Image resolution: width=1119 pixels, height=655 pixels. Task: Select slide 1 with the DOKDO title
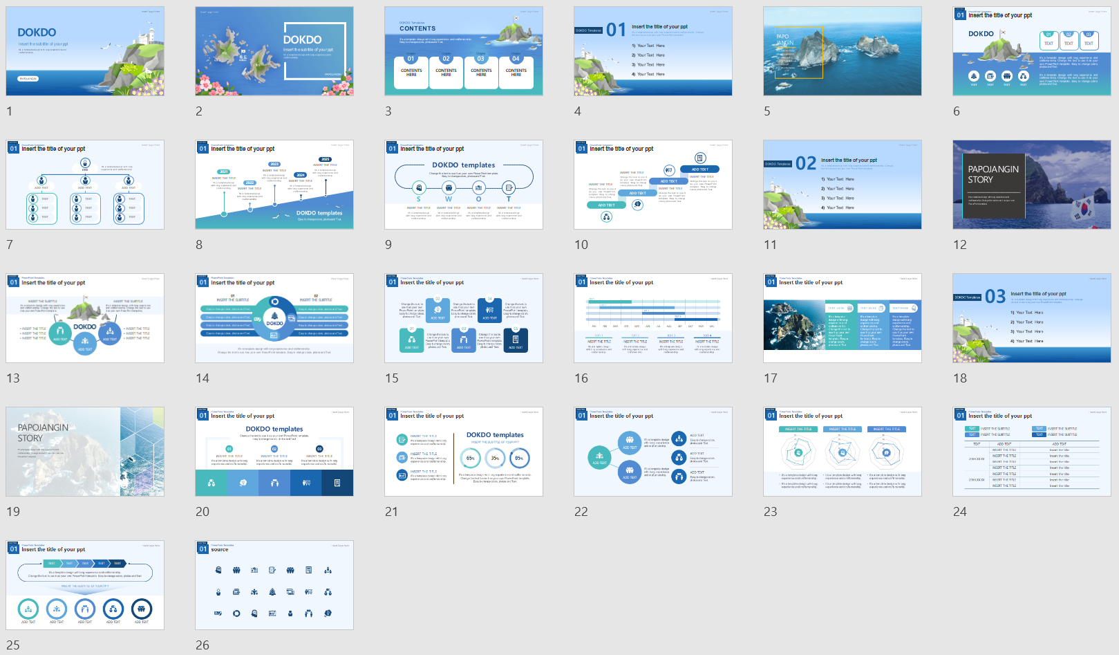click(x=85, y=51)
